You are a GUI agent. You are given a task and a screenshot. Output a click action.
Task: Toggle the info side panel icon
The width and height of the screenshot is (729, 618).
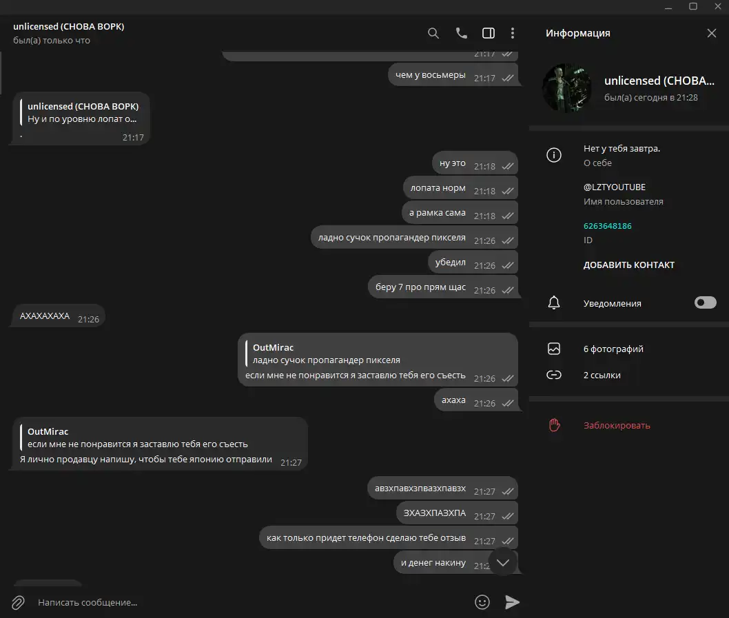click(488, 33)
